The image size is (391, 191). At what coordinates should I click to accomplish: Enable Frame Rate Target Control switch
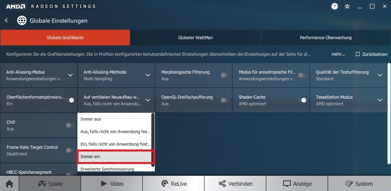coord(70,150)
